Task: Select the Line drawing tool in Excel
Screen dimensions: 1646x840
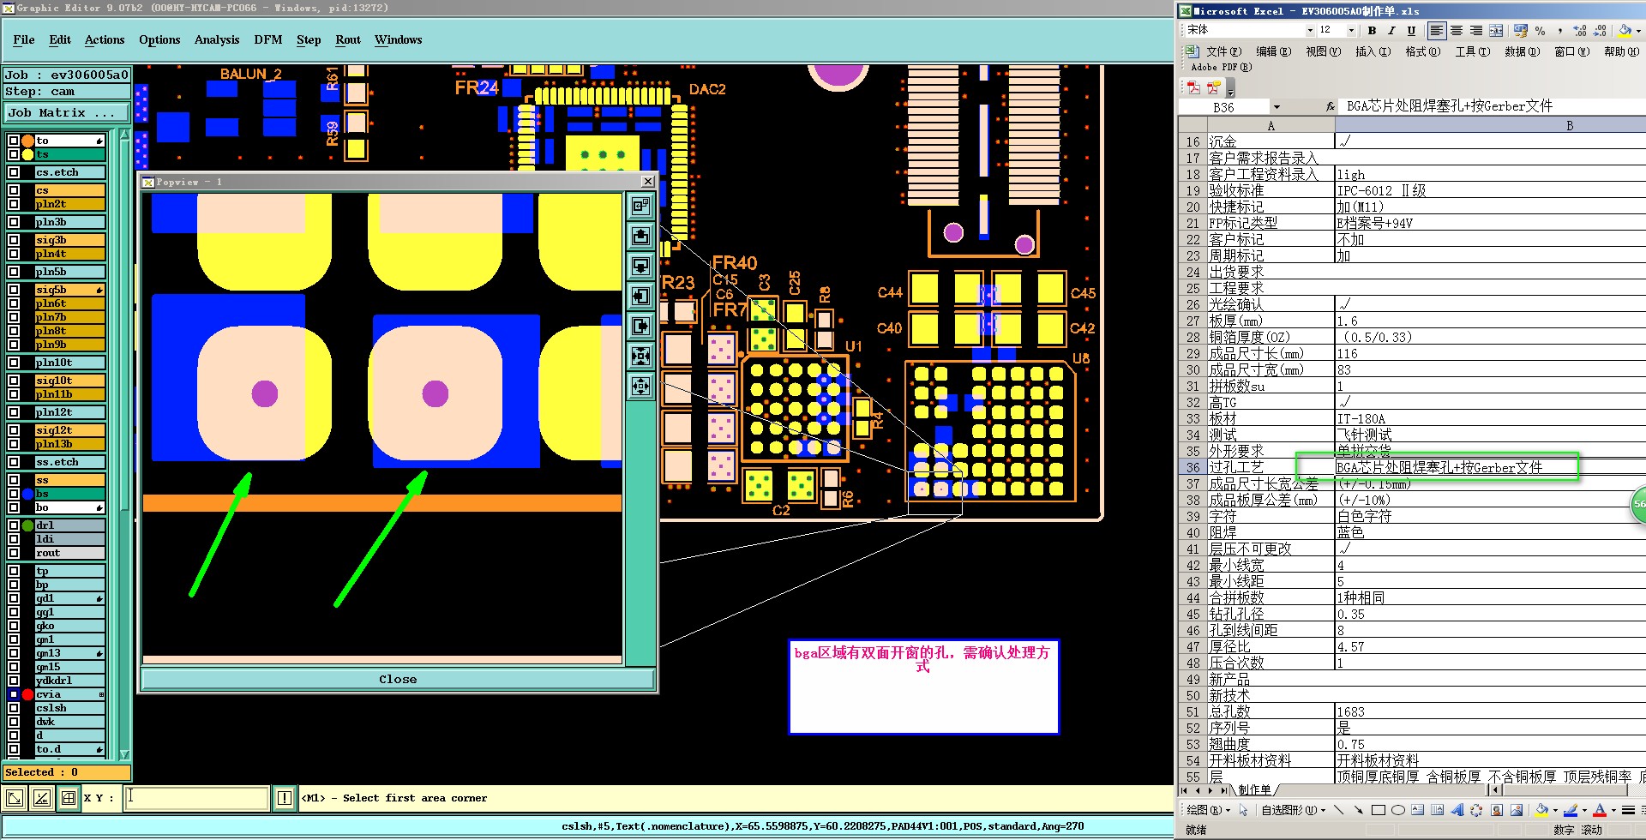Action: coord(1339,810)
